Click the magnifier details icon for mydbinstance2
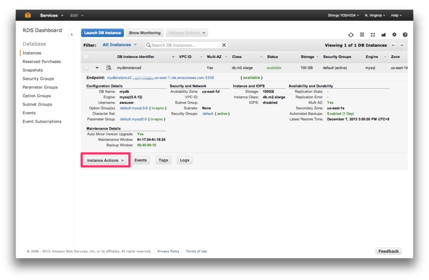This screenshot has width=429, height=280. [x=109, y=68]
